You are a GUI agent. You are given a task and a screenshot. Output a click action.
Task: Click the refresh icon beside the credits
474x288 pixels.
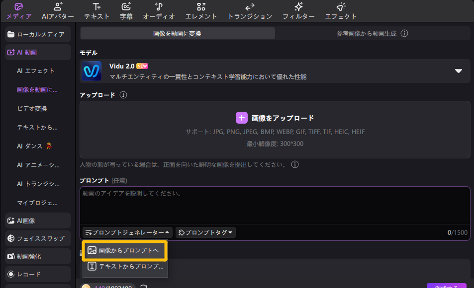click(144, 286)
